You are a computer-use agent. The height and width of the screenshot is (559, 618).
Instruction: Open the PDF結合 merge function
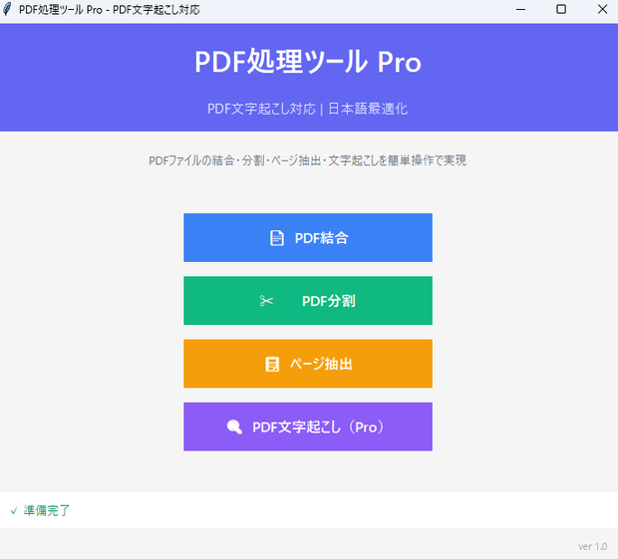click(308, 237)
